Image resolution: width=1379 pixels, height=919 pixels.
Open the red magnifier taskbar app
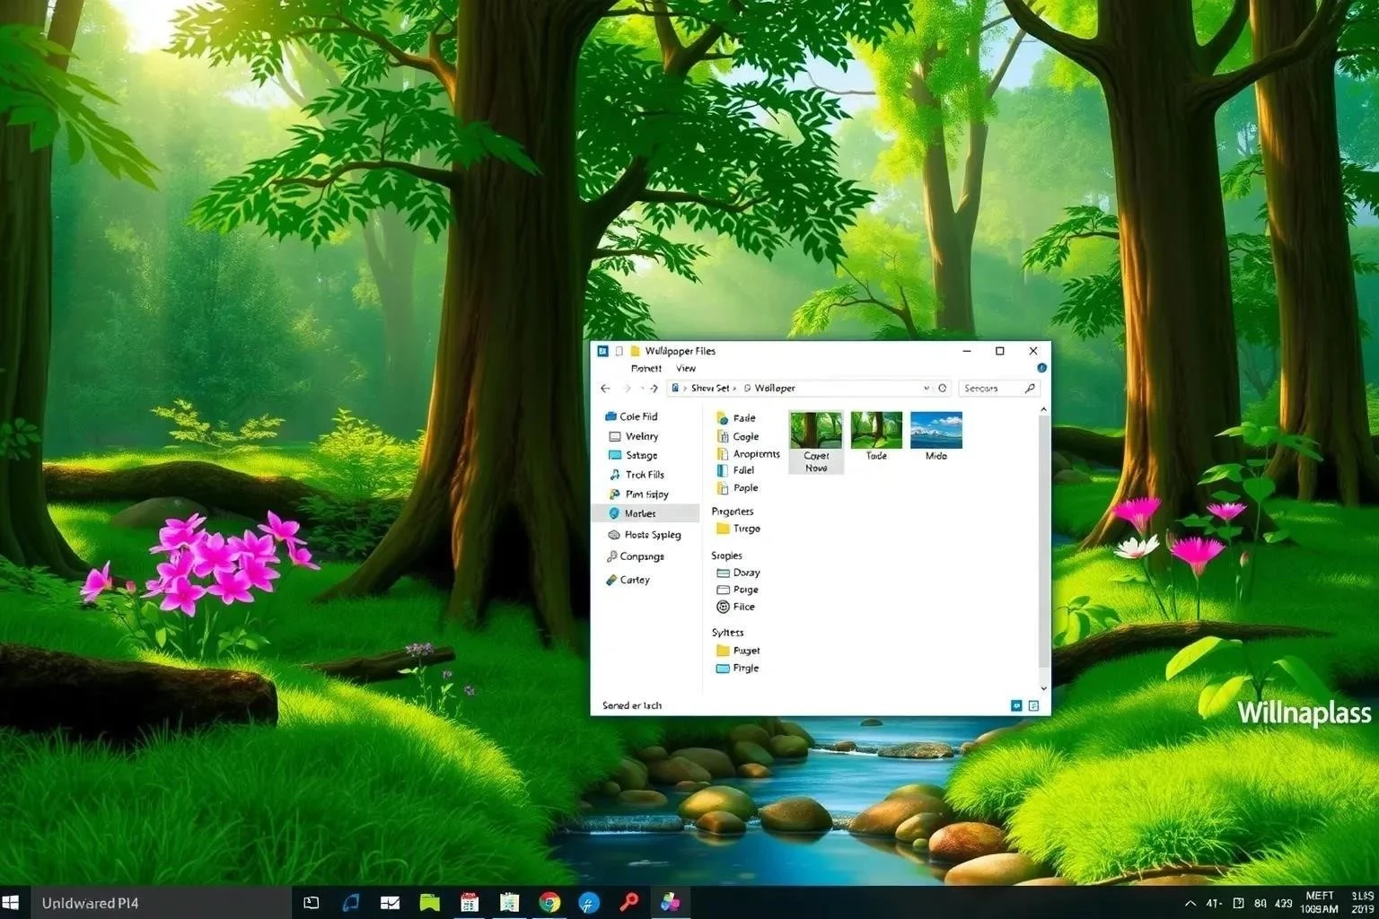click(x=629, y=903)
